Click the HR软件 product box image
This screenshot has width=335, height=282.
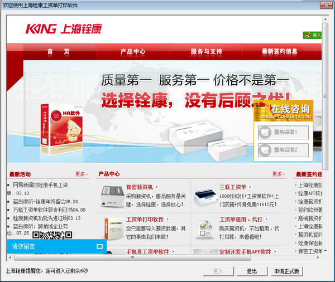[x=61, y=129]
